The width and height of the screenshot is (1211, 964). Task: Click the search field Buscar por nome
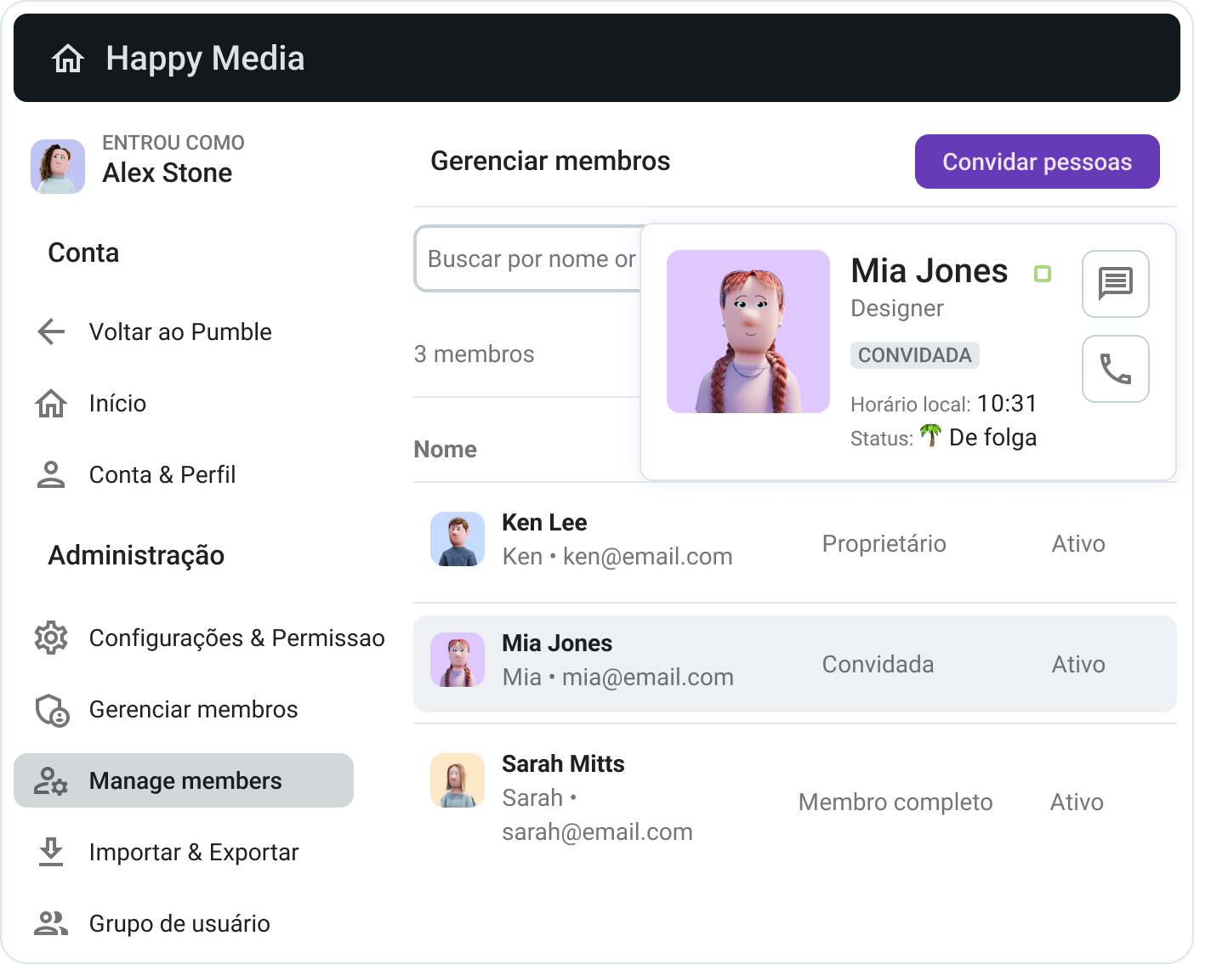click(528, 258)
